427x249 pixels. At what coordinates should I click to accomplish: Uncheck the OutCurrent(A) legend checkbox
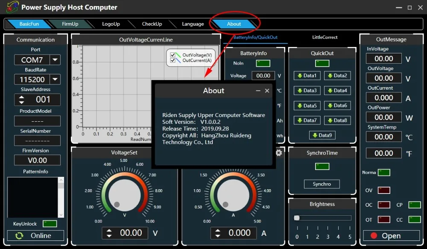pos(173,60)
